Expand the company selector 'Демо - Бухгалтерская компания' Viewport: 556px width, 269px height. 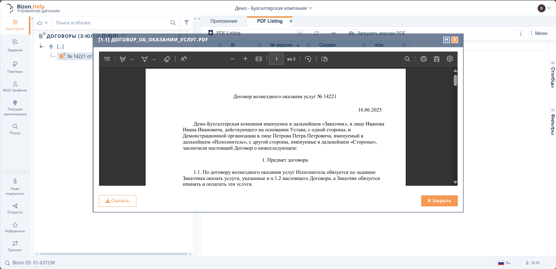273,8
